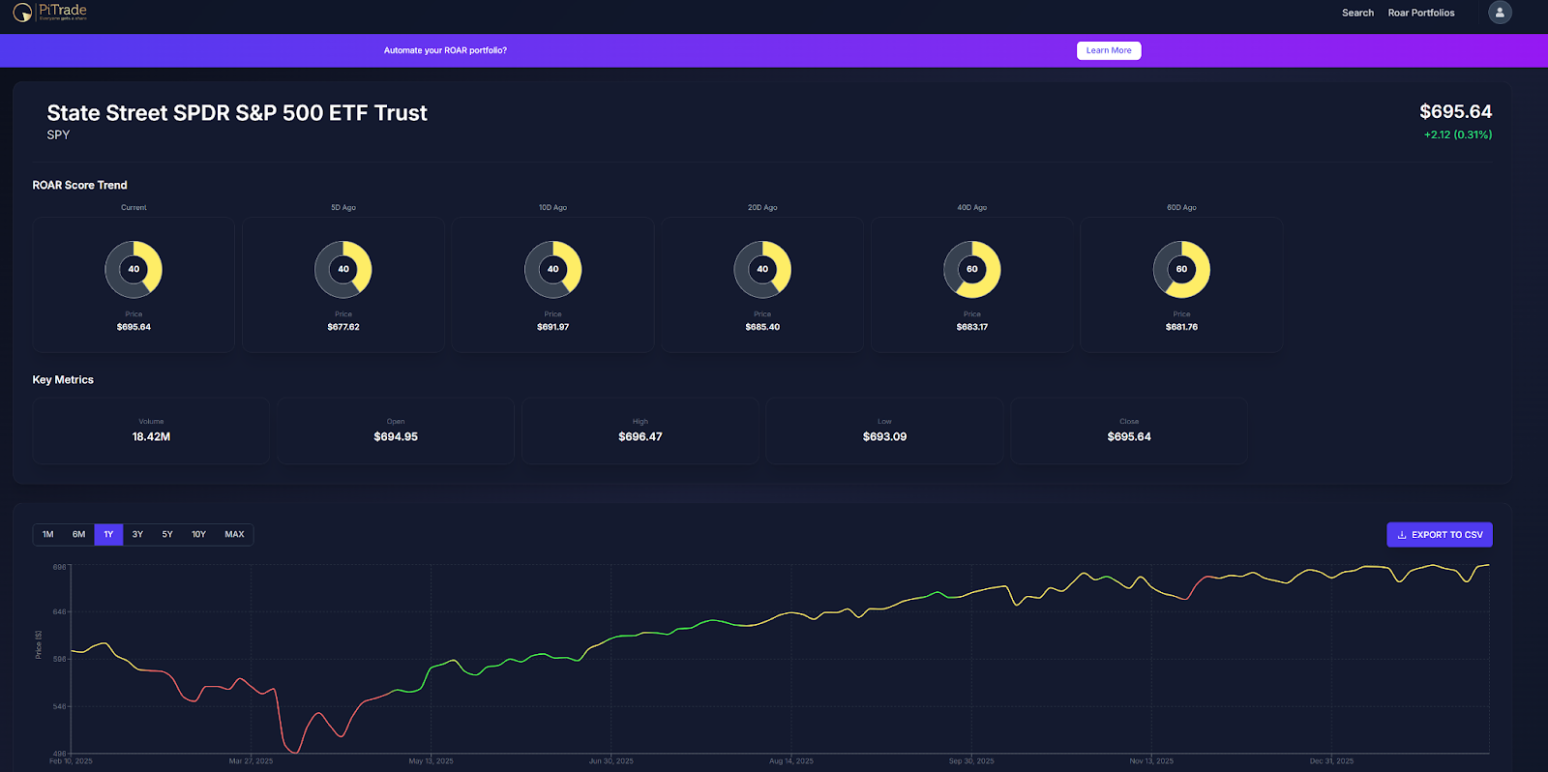Click the 10D Ago ROAR score donut
1548x772 pixels.
coord(552,269)
